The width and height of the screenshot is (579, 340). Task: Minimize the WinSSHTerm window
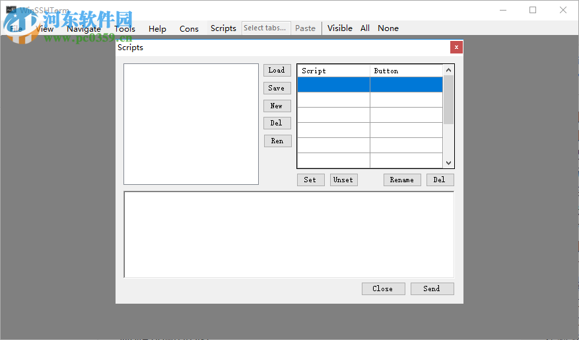pos(503,10)
